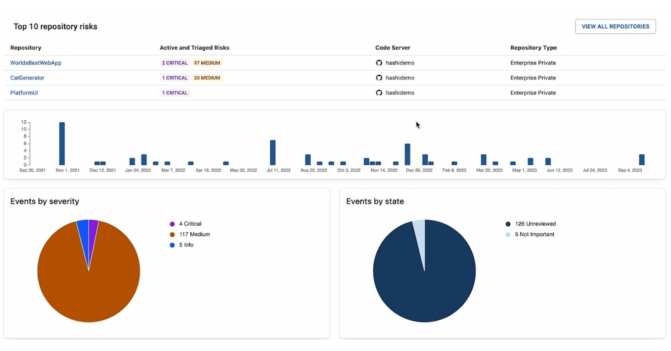The height and width of the screenshot is (351, 671).
Task: Click the 20 MEDIUM badge on CatGenerator
Action: [207, 78]
